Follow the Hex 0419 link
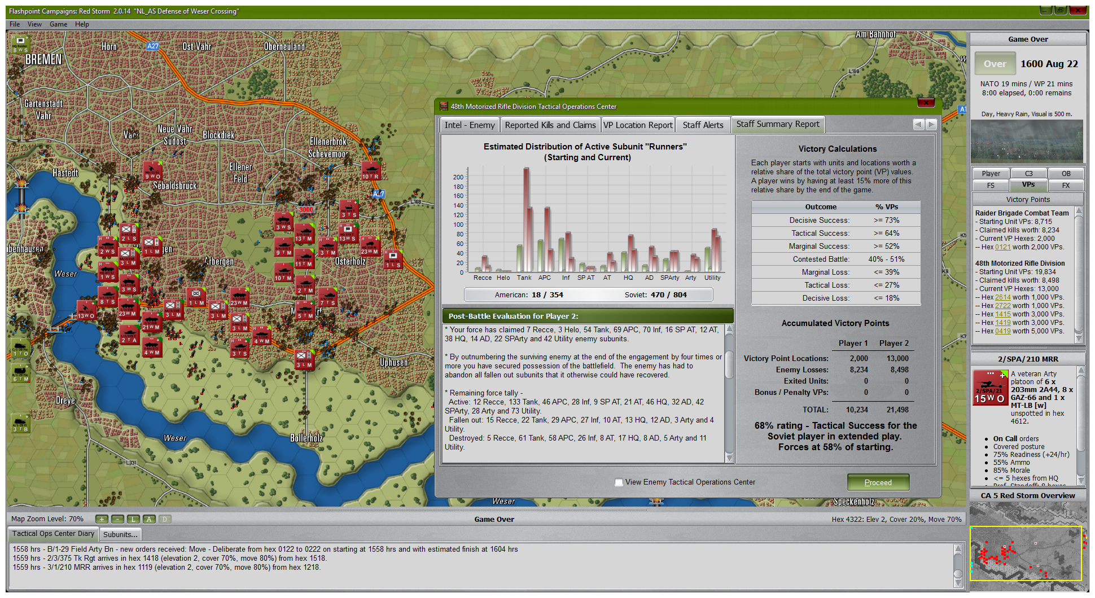Image resolution: width=1095 pixels, height=598 pixels. pos(1003,331)
